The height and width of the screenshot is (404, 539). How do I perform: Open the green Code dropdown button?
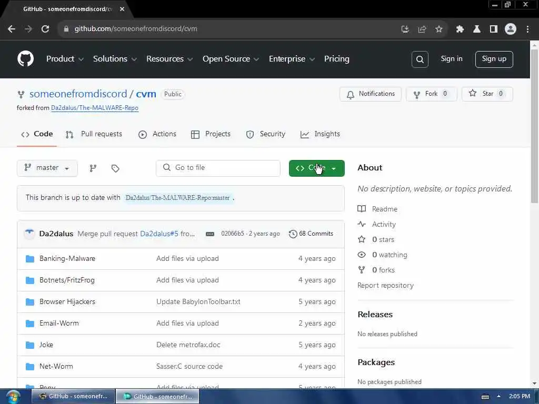tap(316, 168)
